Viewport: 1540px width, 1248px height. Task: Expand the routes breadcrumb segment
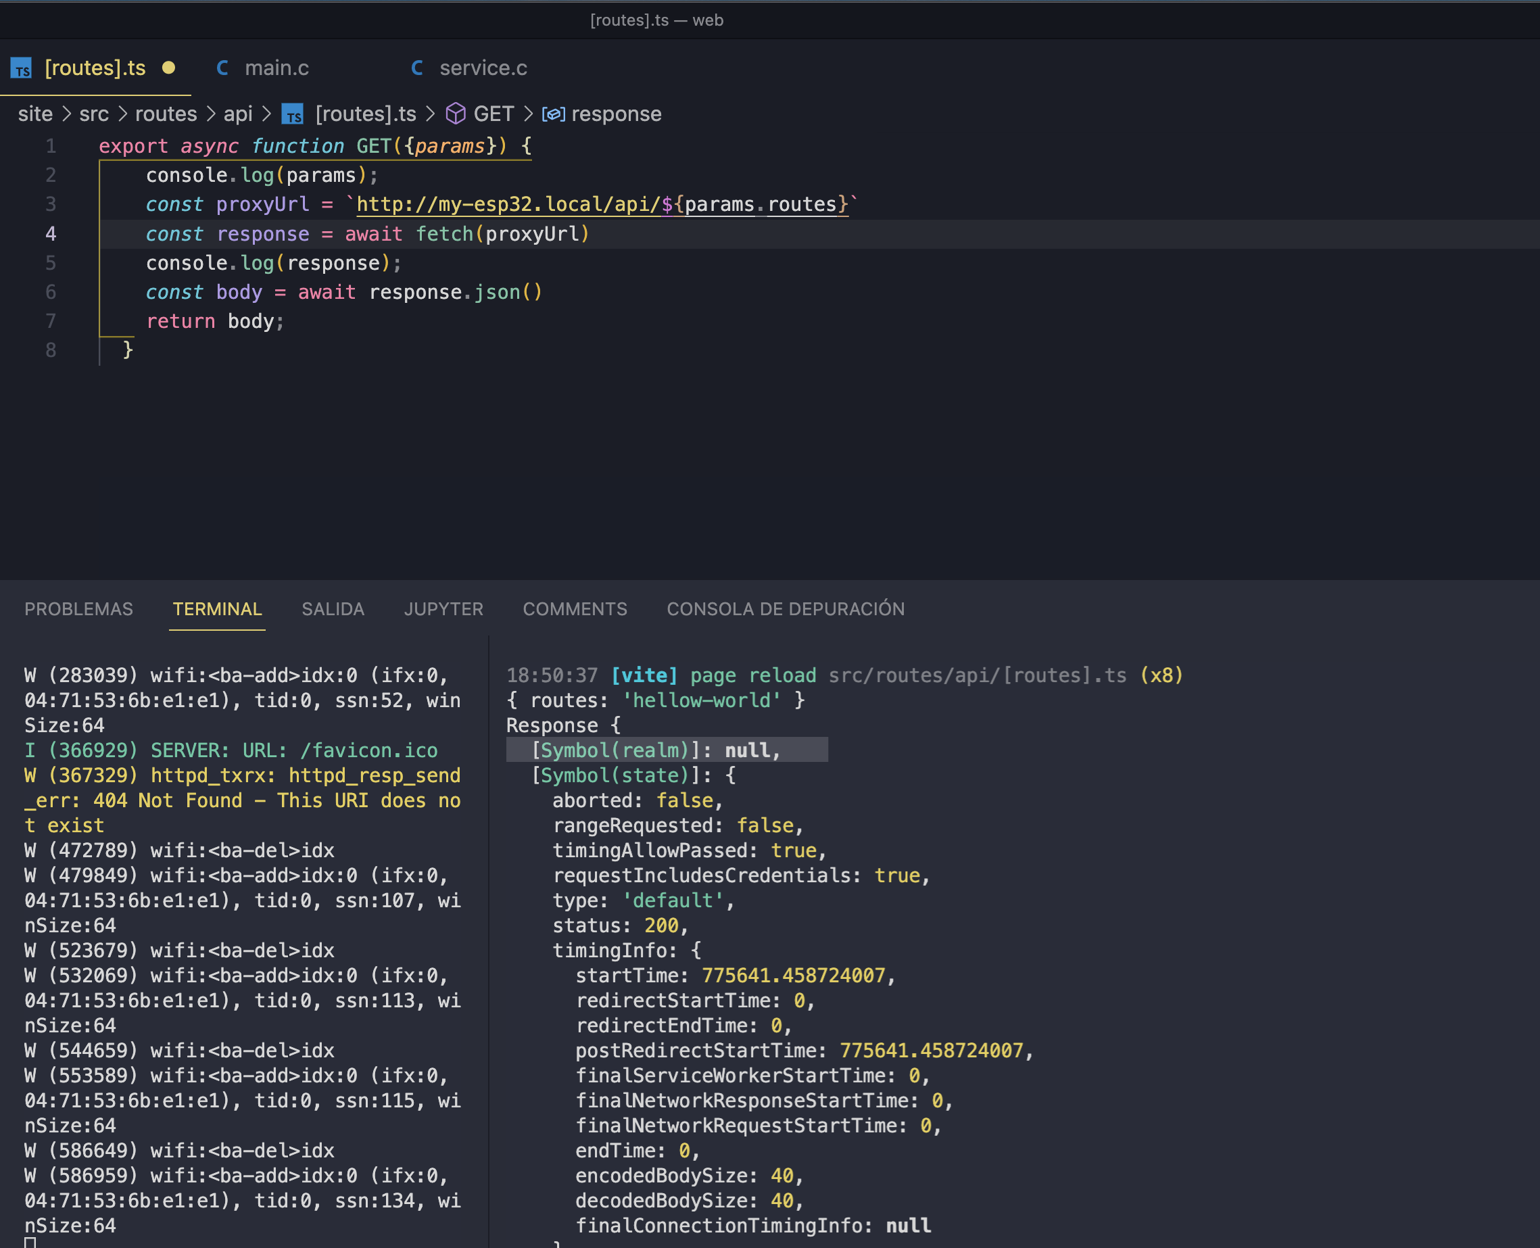tap(166, 114)
